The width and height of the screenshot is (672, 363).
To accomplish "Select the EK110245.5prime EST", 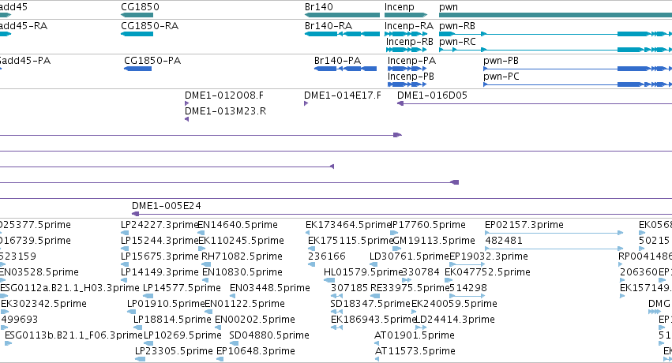I will pyautogui.click(x=201, y=249).
